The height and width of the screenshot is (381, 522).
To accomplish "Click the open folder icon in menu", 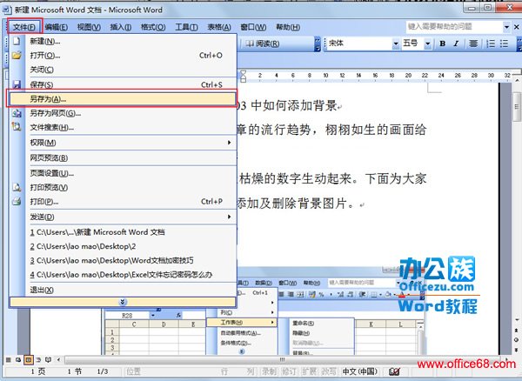I will pos(17,56).
